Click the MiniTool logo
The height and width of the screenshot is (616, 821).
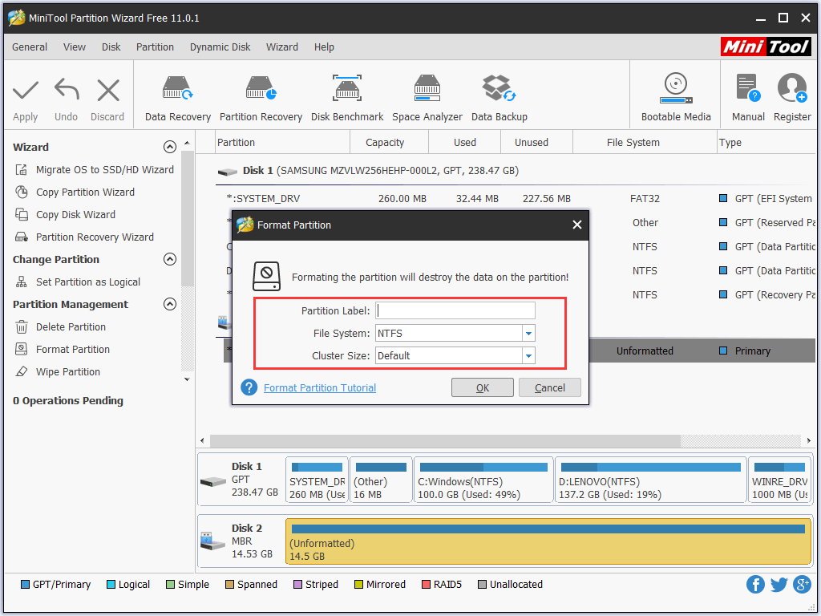coord(766,47)
